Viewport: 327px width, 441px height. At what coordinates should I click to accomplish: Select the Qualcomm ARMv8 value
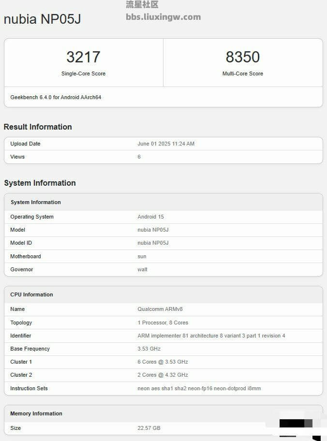[160, 309]
